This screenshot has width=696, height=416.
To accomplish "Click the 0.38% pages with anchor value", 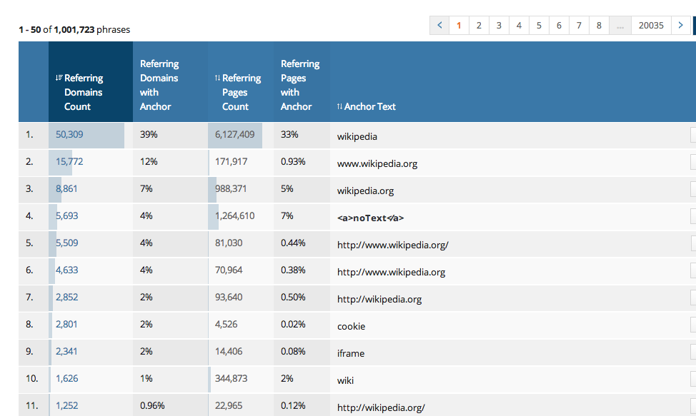I will 293,270.
